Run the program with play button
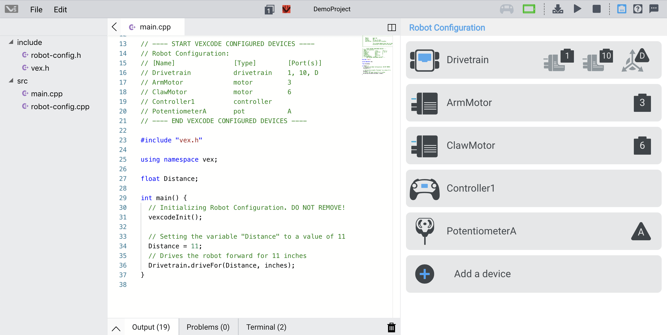This screenshot has width=667, height=335. (x=577, y=9)
